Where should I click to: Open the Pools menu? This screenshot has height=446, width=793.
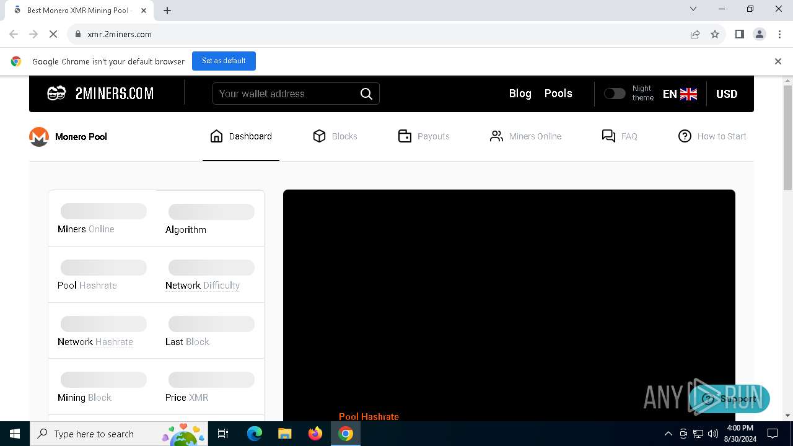tap(558, 94)
